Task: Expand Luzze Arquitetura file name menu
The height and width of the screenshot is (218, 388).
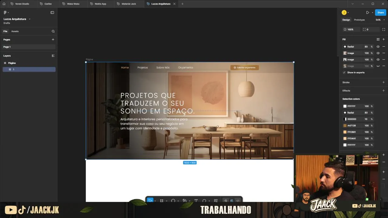Action: (29, 19)
